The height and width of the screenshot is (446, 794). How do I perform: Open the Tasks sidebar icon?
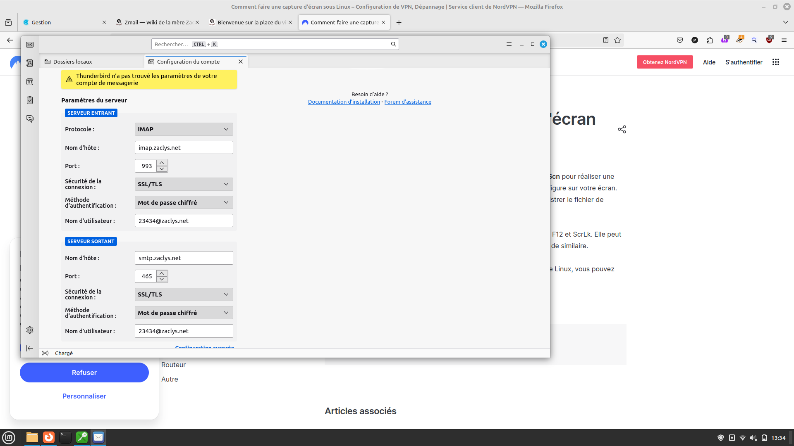point(30,100)
